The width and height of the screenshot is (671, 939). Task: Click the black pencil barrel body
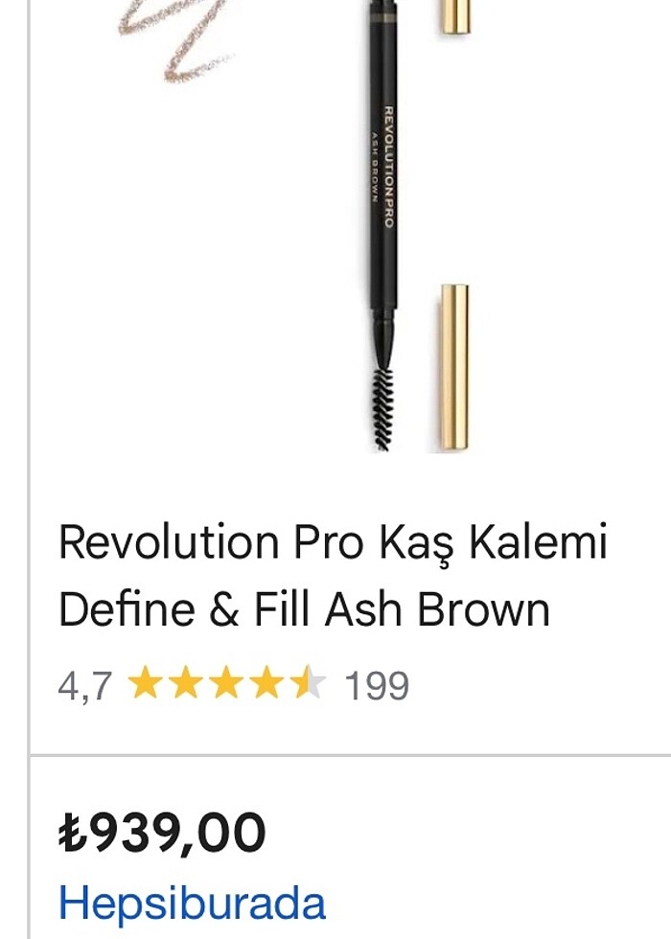coord(383,162)
